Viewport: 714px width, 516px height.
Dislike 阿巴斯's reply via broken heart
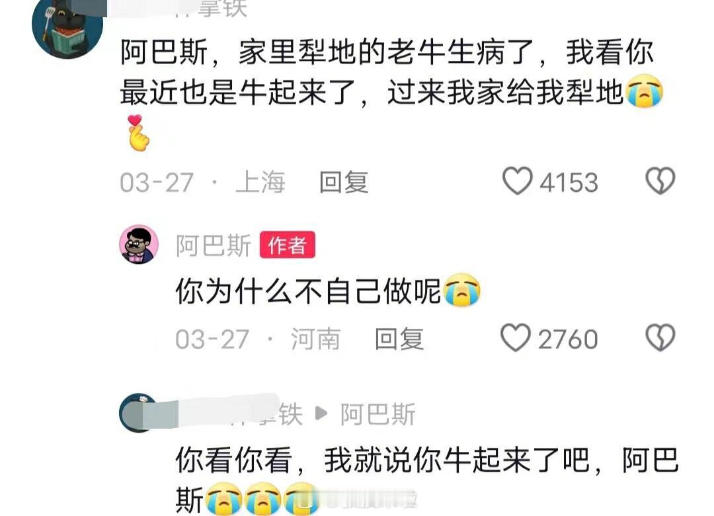click(660, 338)
